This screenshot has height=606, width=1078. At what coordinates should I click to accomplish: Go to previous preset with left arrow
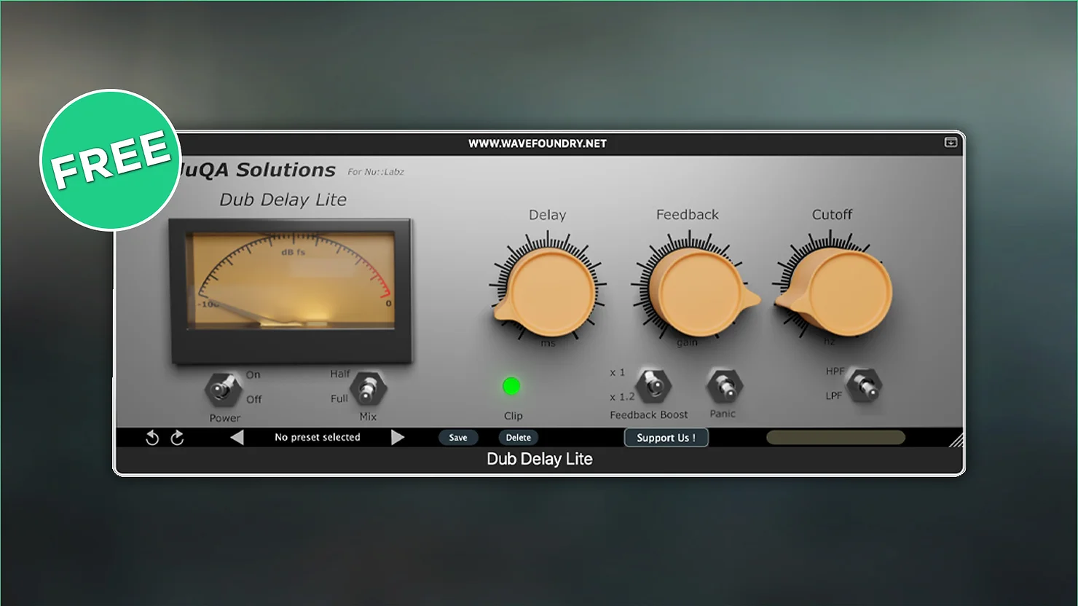[237, 437]
